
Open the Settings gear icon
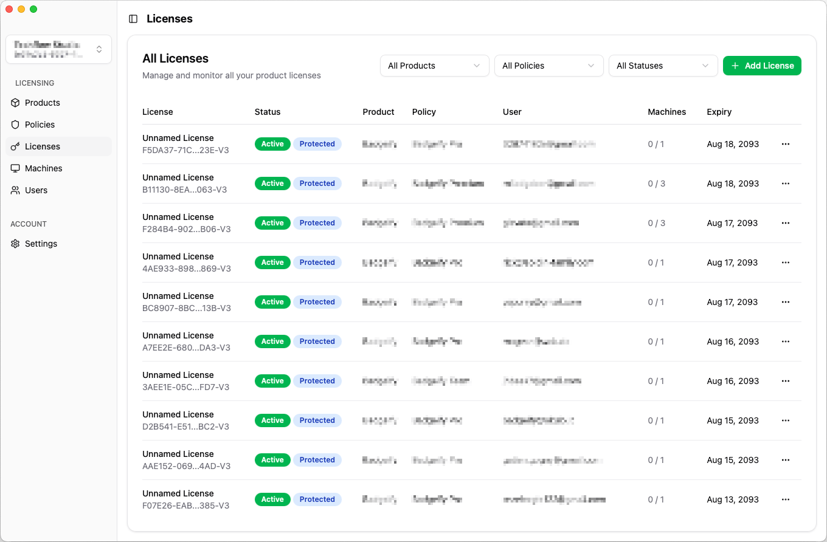(x=15, y=244)
